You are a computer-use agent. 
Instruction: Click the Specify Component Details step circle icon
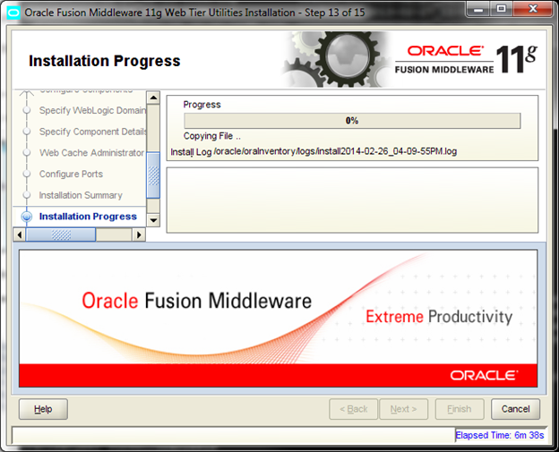pos(26,132)
